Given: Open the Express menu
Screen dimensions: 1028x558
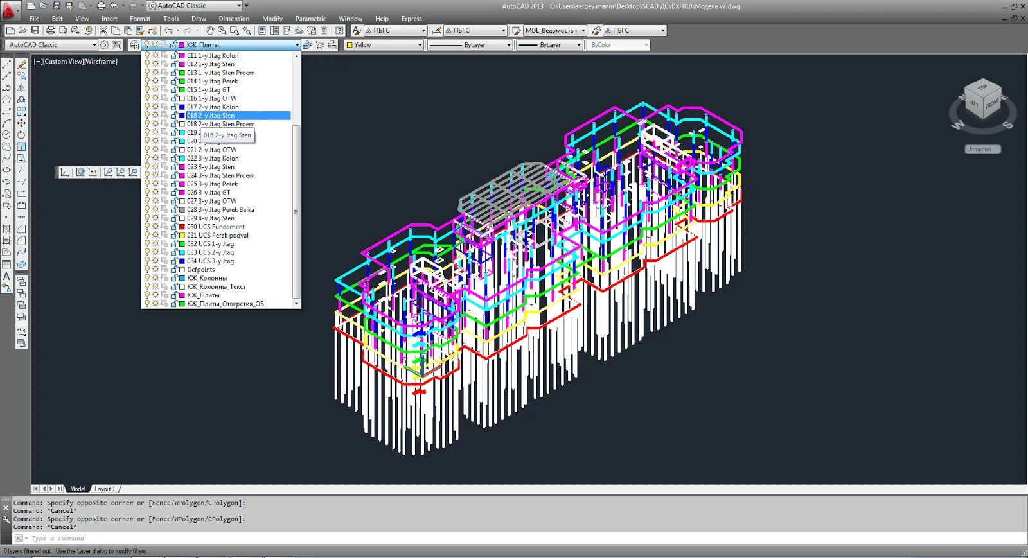Looking at the screenshot, I should 411,19.
